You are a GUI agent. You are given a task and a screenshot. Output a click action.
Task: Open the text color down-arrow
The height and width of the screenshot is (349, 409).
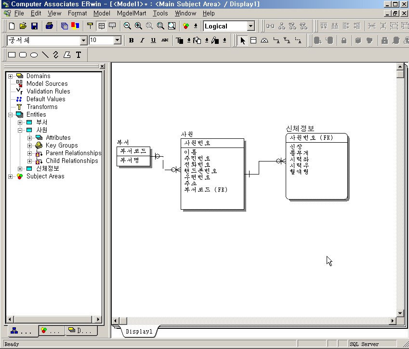click(x=188, y=40)
